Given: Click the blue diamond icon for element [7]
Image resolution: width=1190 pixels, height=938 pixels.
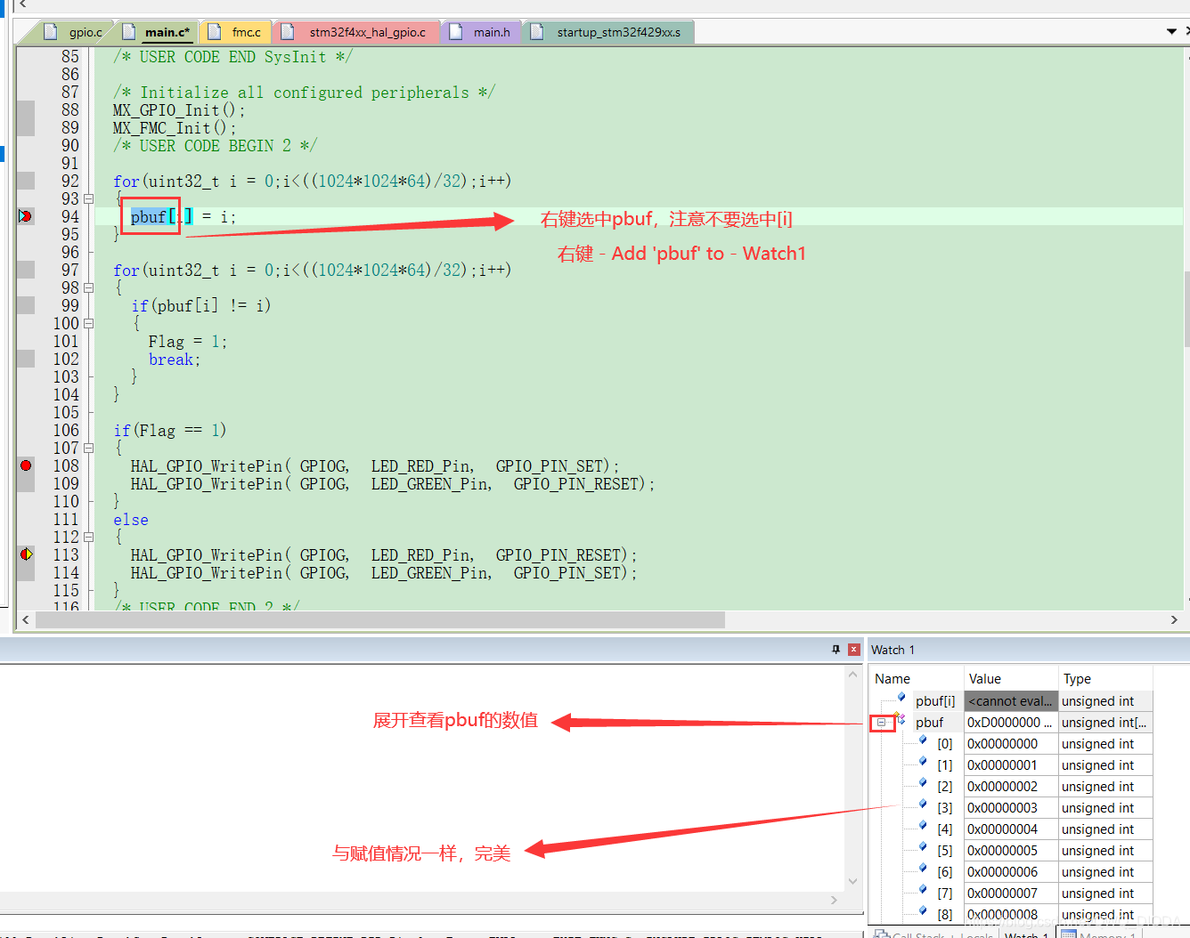Looking at the screenshot, I should click(x=923, y=890).
